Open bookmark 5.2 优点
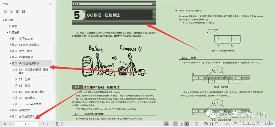This screenshot has height=127, width=275. (24, 79)
